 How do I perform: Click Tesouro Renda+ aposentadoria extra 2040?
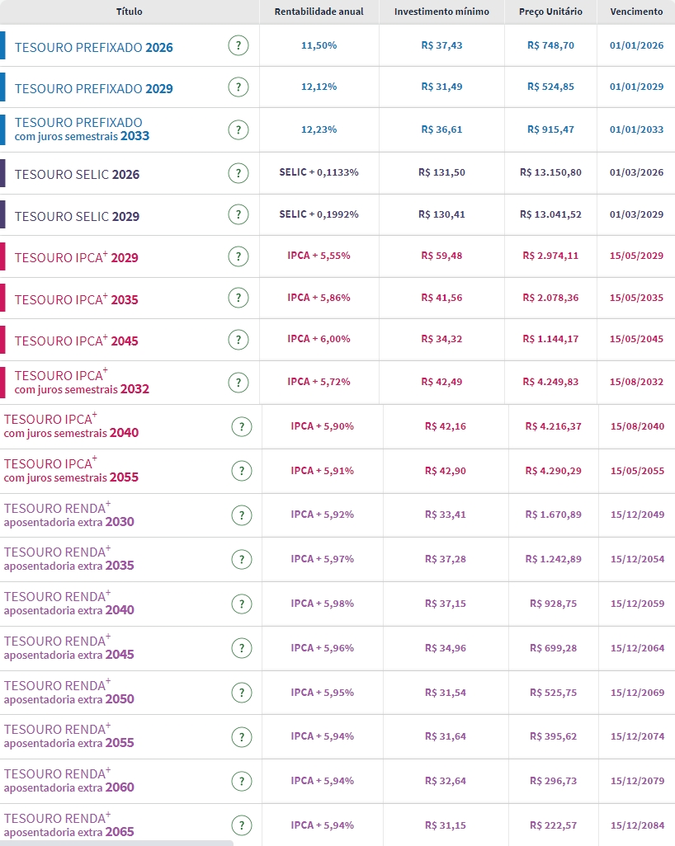click(x=68, y=604)
